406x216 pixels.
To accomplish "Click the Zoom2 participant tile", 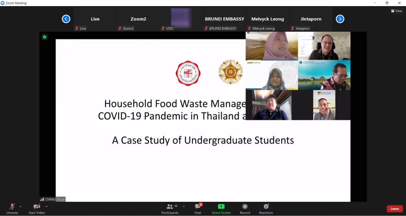I will [138, 19].
